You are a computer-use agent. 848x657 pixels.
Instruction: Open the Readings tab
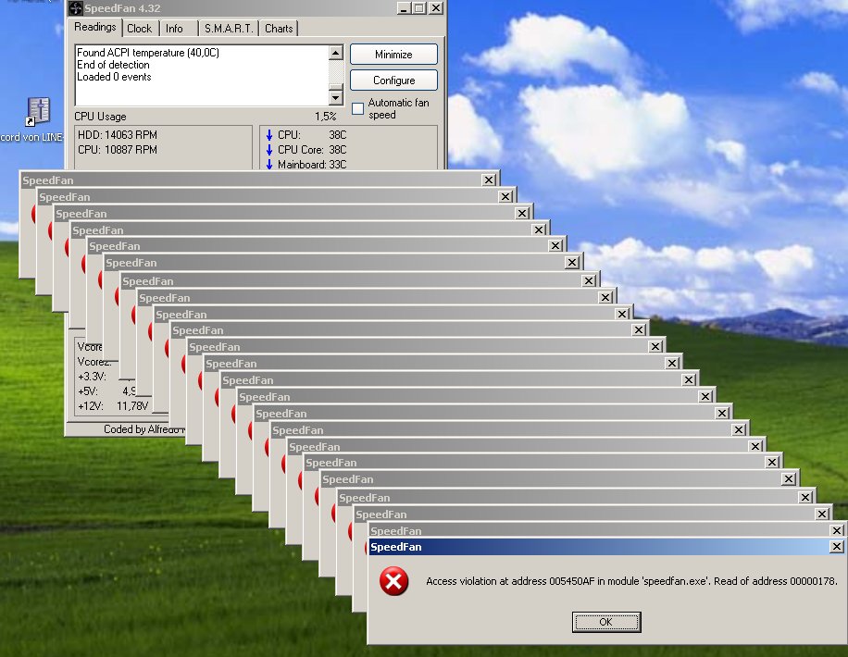(95, 27)
